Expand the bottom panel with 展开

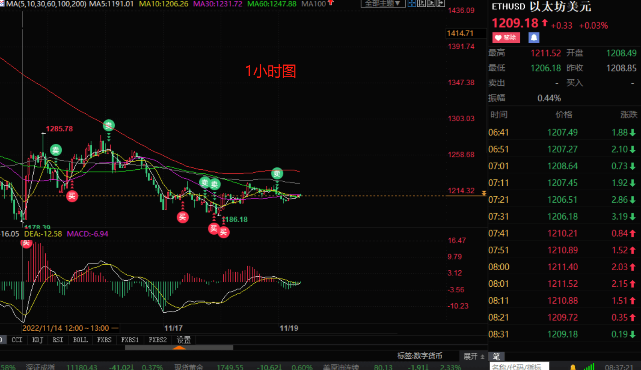(473, 356)
